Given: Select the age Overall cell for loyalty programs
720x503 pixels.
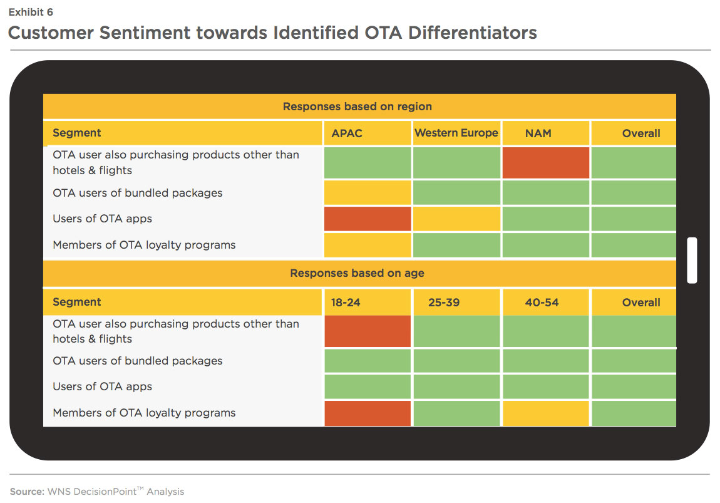Looking at the screenshot, I should pyautogui.click(x=634, y=413).
